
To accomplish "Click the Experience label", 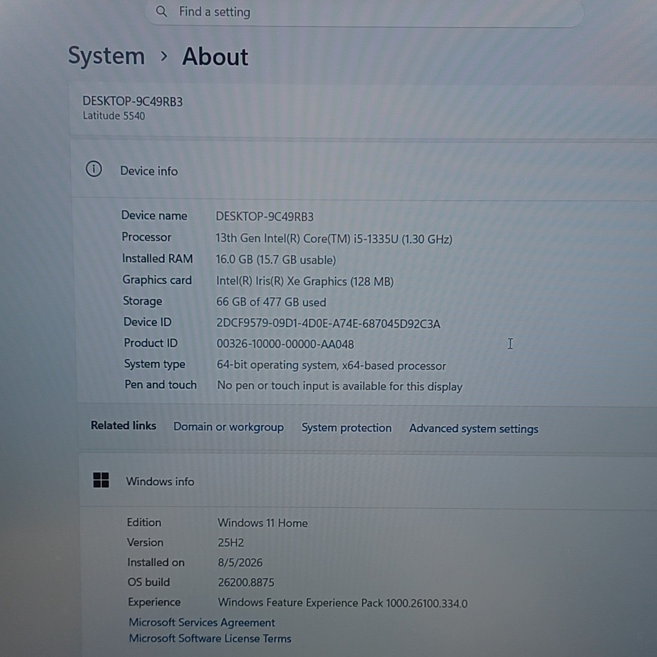I will coord(154,602).
